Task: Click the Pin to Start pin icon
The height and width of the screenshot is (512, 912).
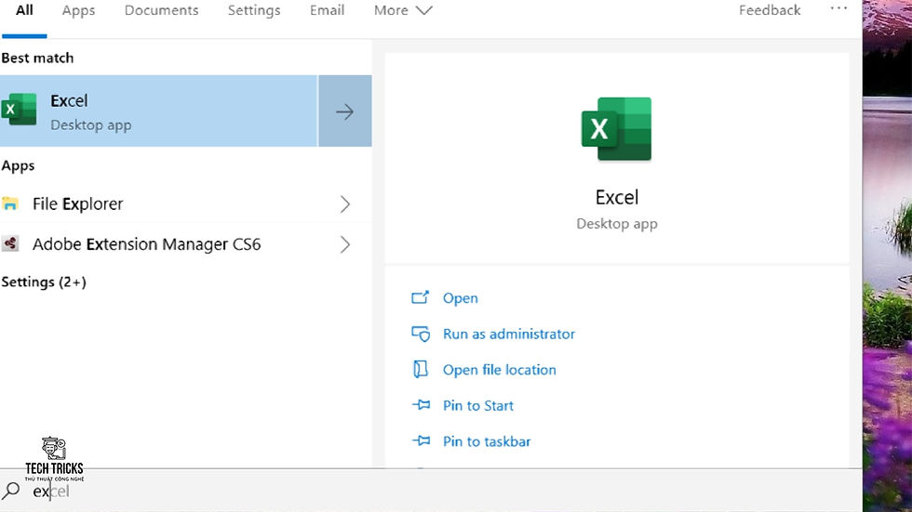Action: (421, 405)
